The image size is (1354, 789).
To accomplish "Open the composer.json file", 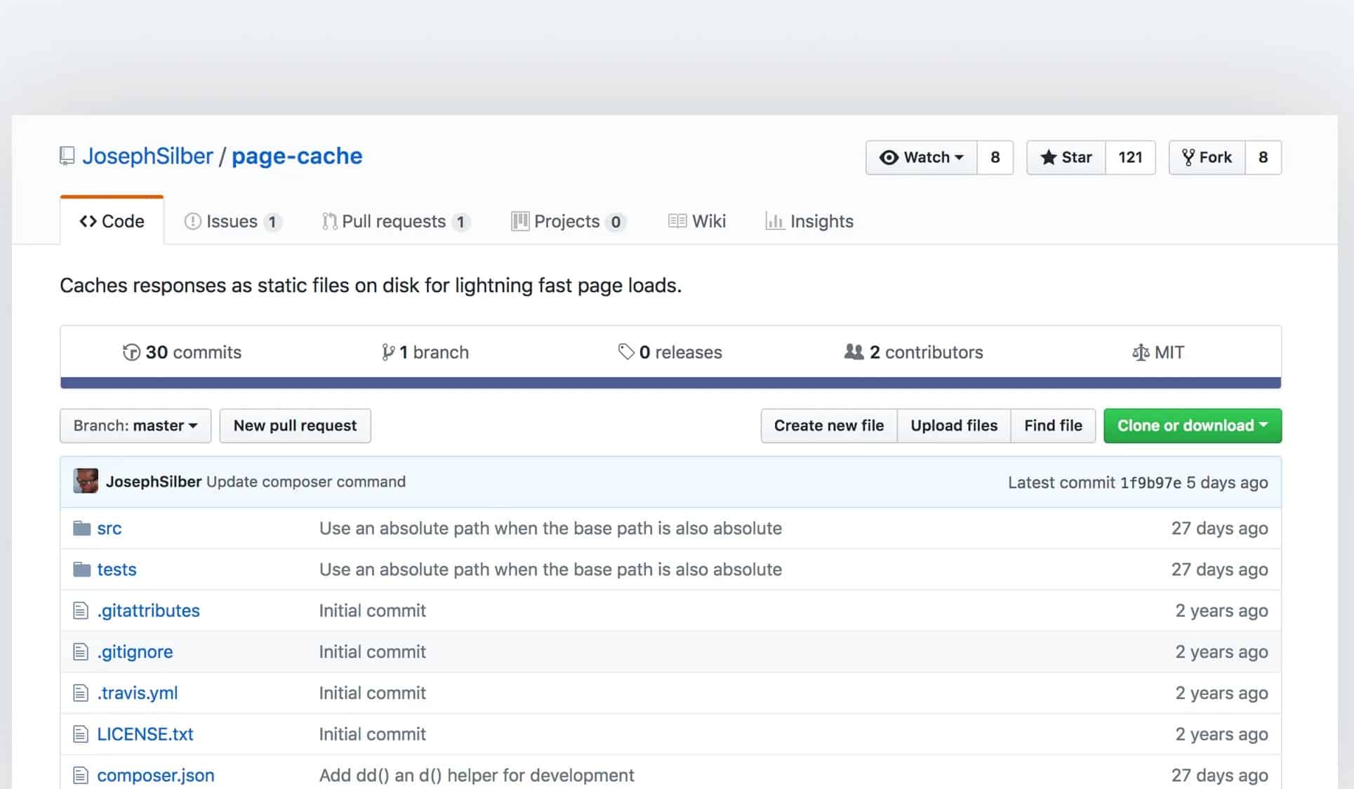I will click(156, 776).
